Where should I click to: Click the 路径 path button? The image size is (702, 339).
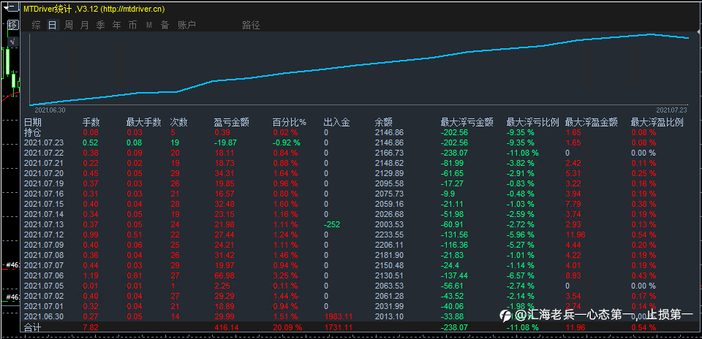[251, 25]
